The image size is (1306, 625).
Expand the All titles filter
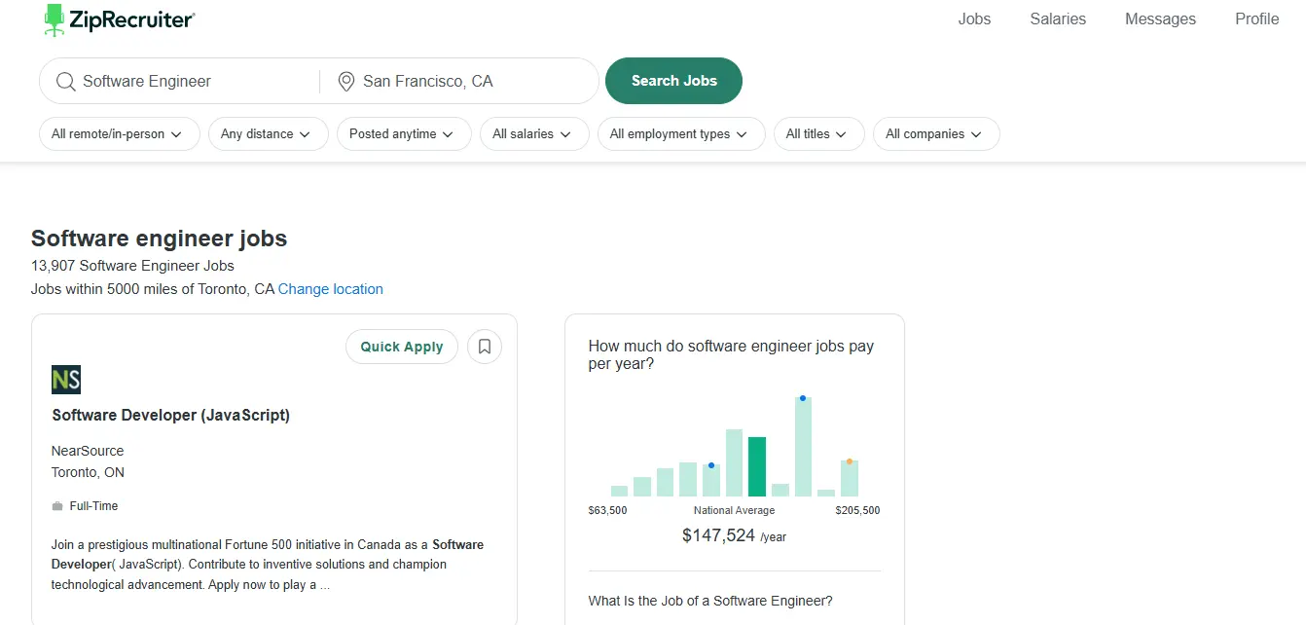point(819,134)
